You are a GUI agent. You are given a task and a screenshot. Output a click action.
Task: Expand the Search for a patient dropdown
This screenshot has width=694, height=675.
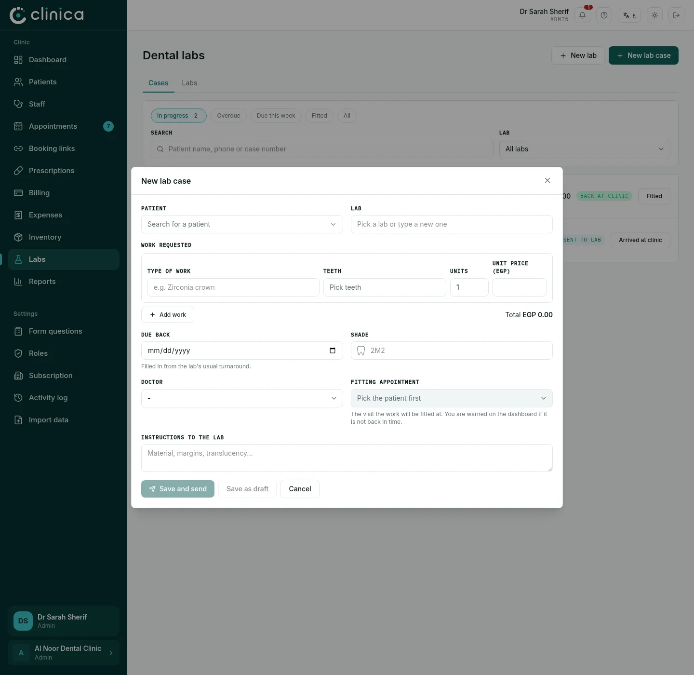tap(242, 224)
